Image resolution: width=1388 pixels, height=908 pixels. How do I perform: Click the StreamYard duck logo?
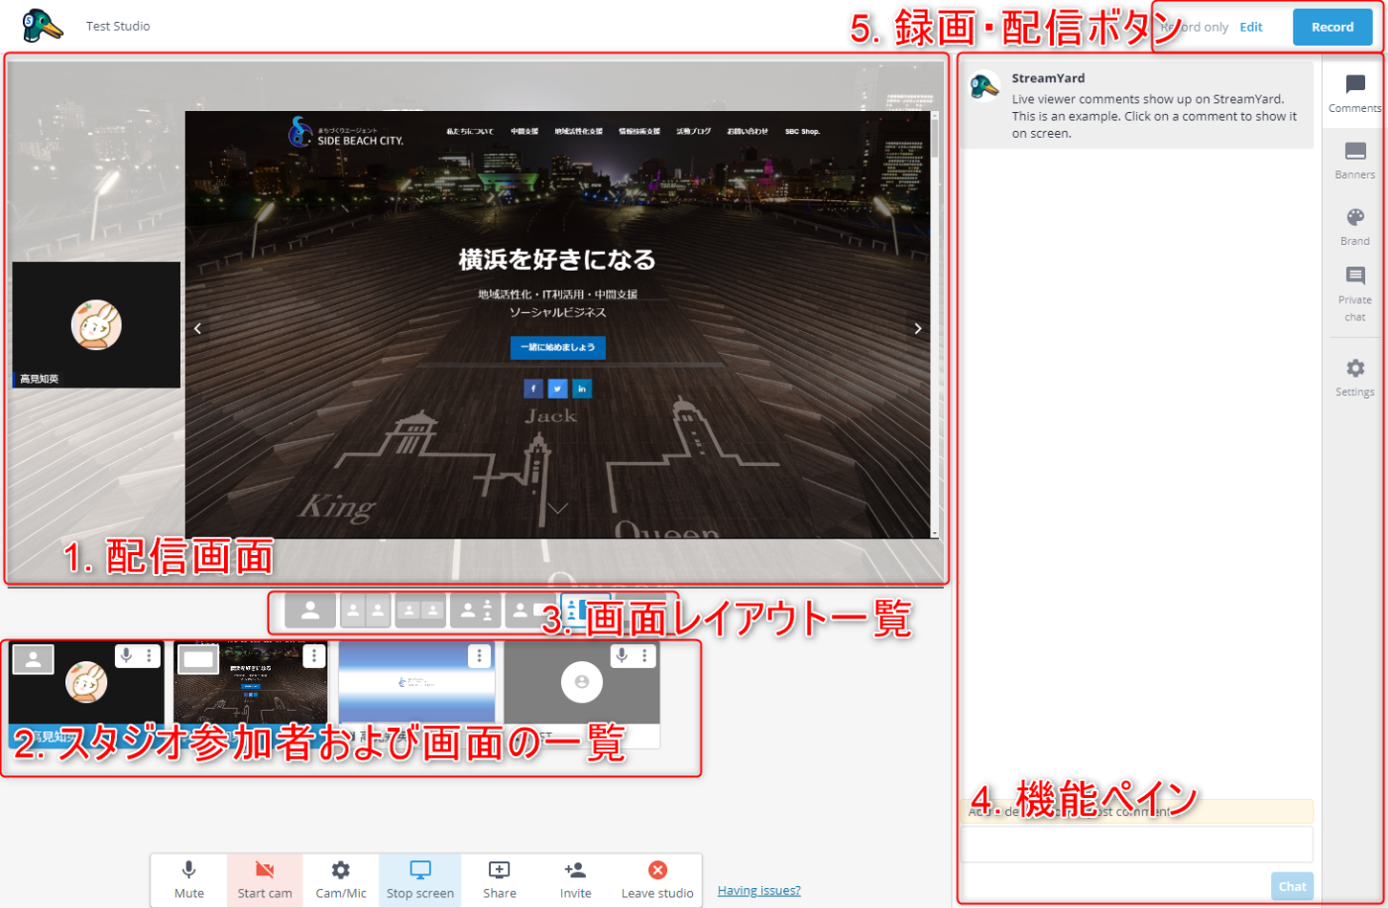coord(43,25)
